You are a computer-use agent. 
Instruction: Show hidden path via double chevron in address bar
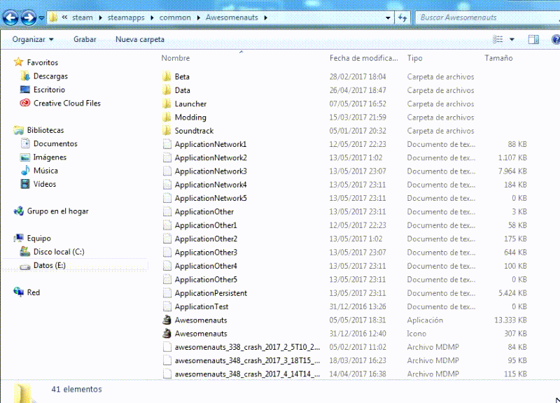tap(64, 17)
